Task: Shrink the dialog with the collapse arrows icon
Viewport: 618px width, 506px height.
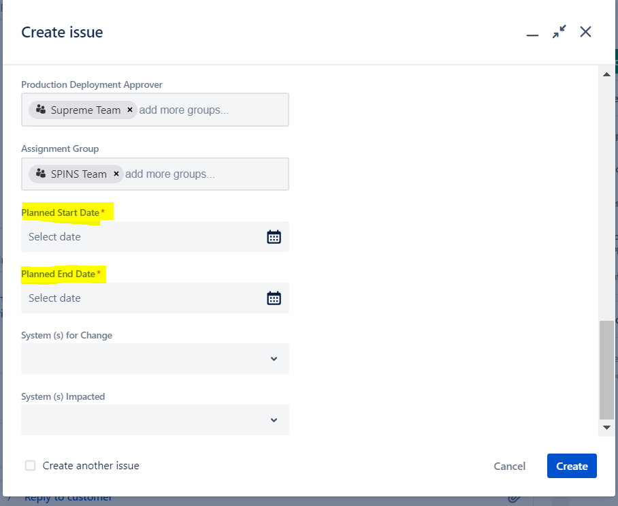Action: [x=559, y=31]
